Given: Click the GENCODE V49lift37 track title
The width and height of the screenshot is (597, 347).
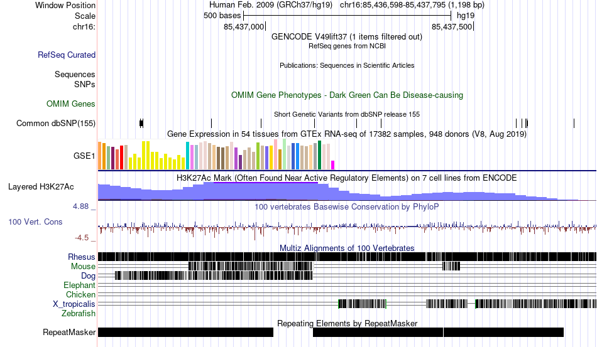Looking at the screenshot, I should pos(346,37).
